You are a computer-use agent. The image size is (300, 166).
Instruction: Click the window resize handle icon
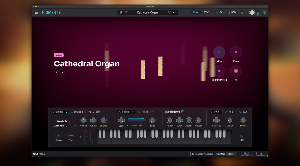267,155
